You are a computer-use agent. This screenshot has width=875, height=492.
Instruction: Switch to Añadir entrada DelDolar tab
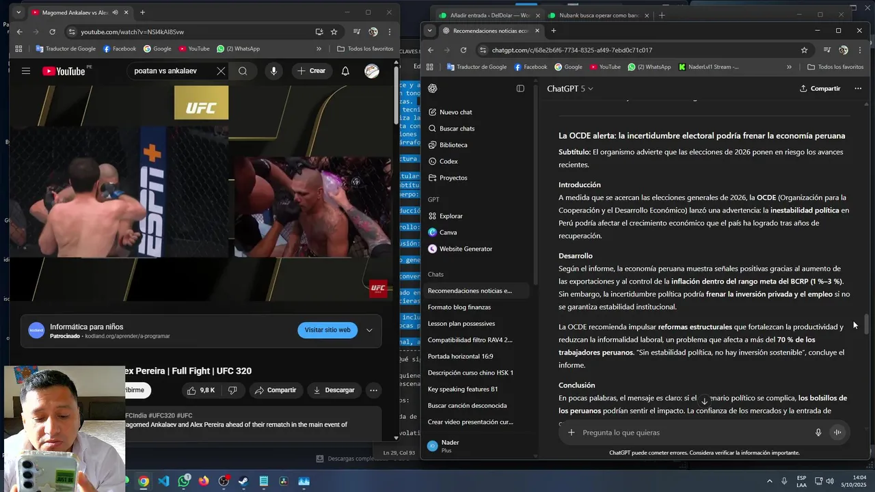(489, 15)
